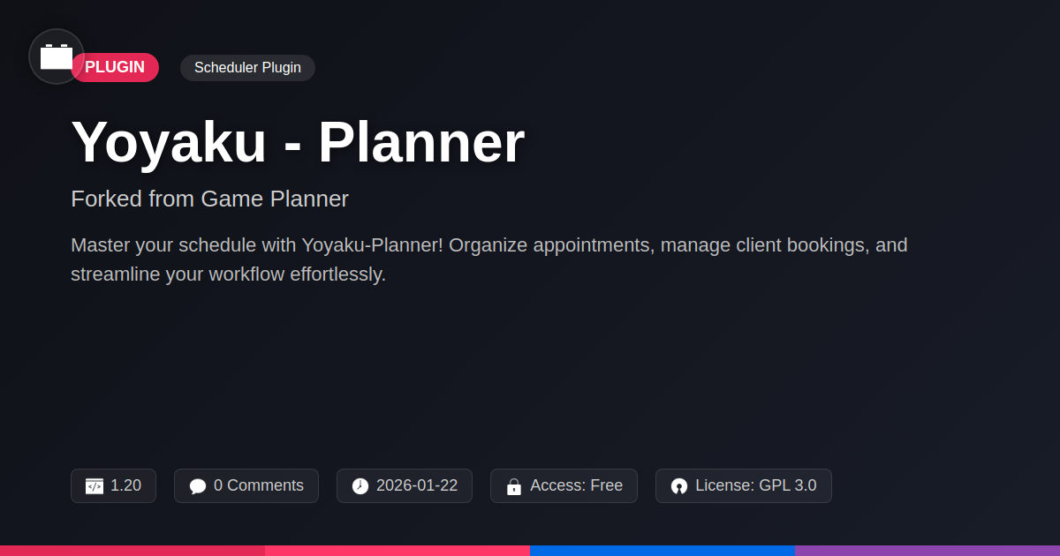Click the blue color bar segment
1060x556 pixels.
[x=662, y=551]
